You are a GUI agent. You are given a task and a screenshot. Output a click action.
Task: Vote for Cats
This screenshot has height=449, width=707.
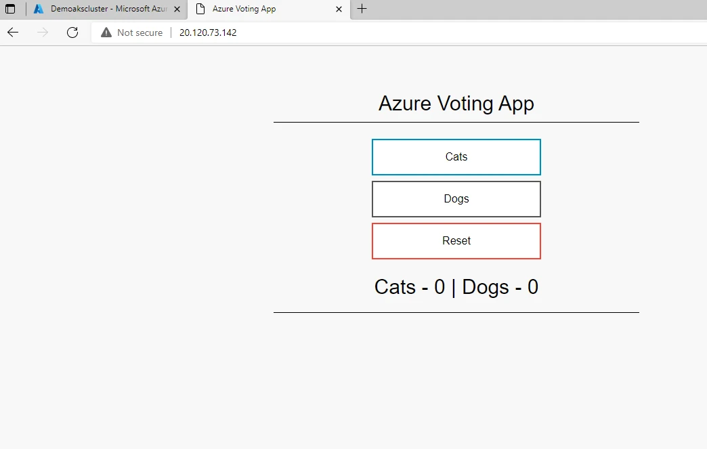pos(456,156)
